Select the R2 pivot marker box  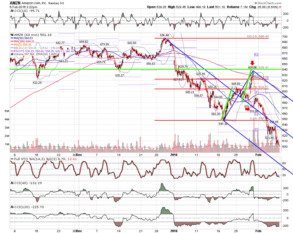point(256,55)
